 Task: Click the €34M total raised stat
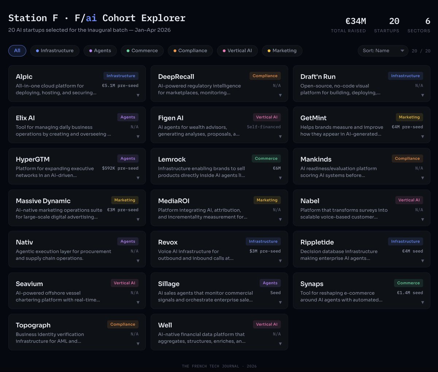click(x=356, y=21)
